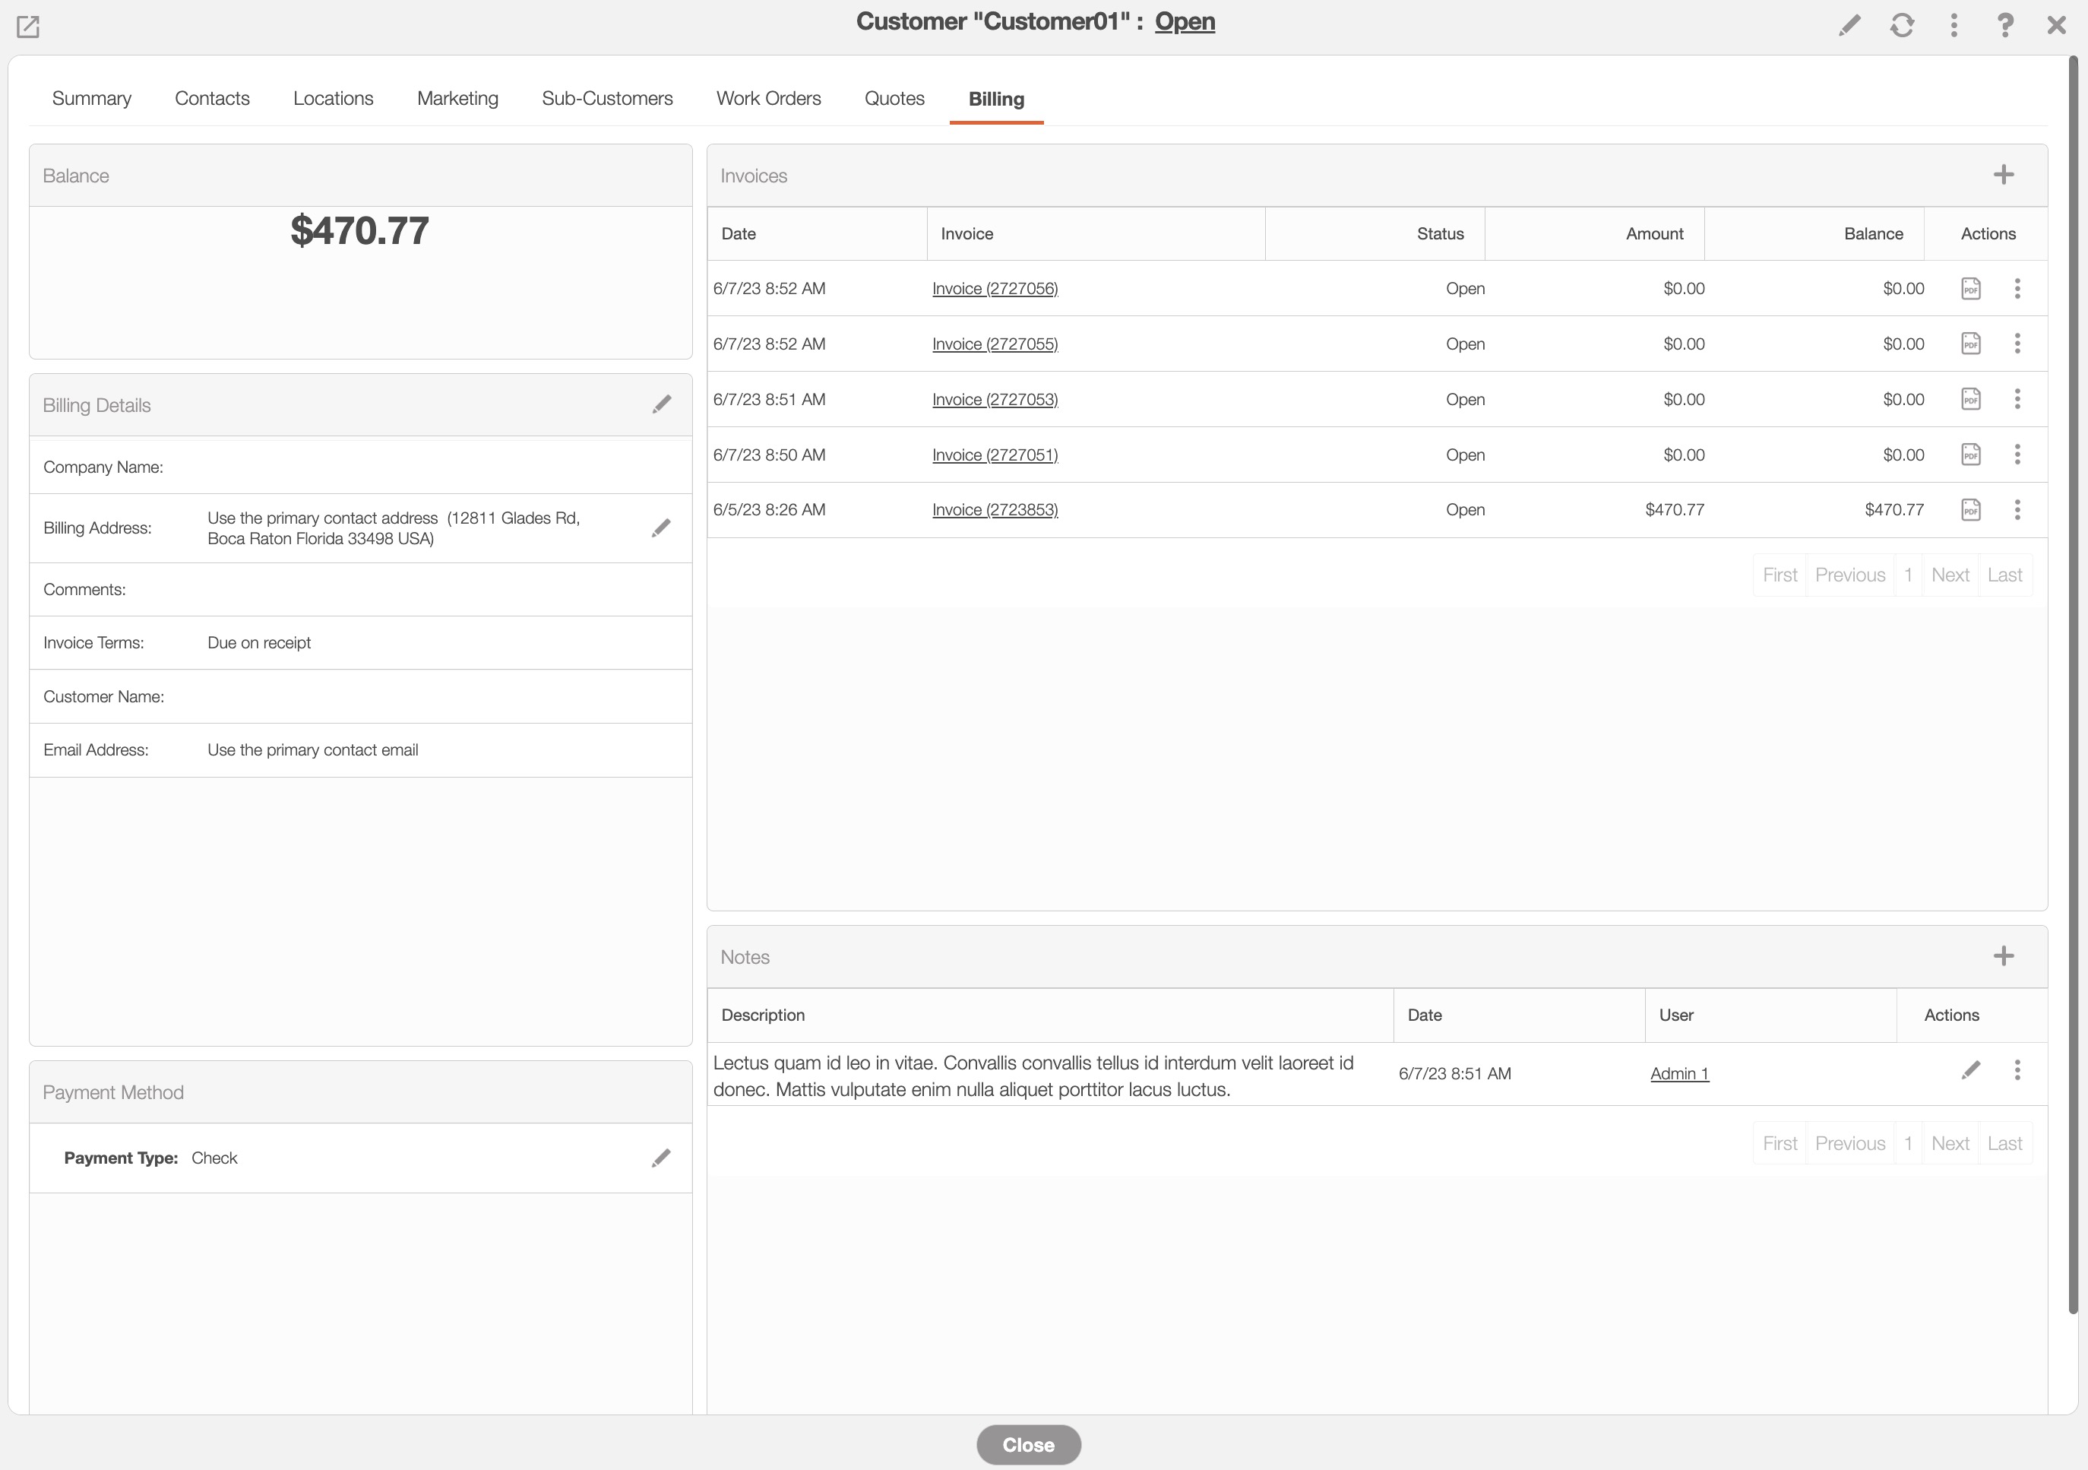Edit the Billing Details section
Viewport: 2088px width, 1470px height.
point(661,404)
